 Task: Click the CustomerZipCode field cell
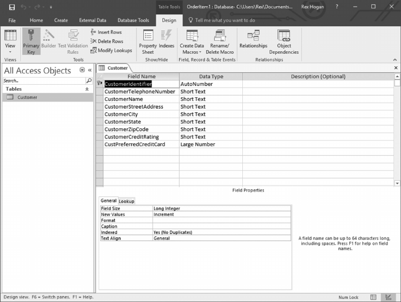(141, 129)
